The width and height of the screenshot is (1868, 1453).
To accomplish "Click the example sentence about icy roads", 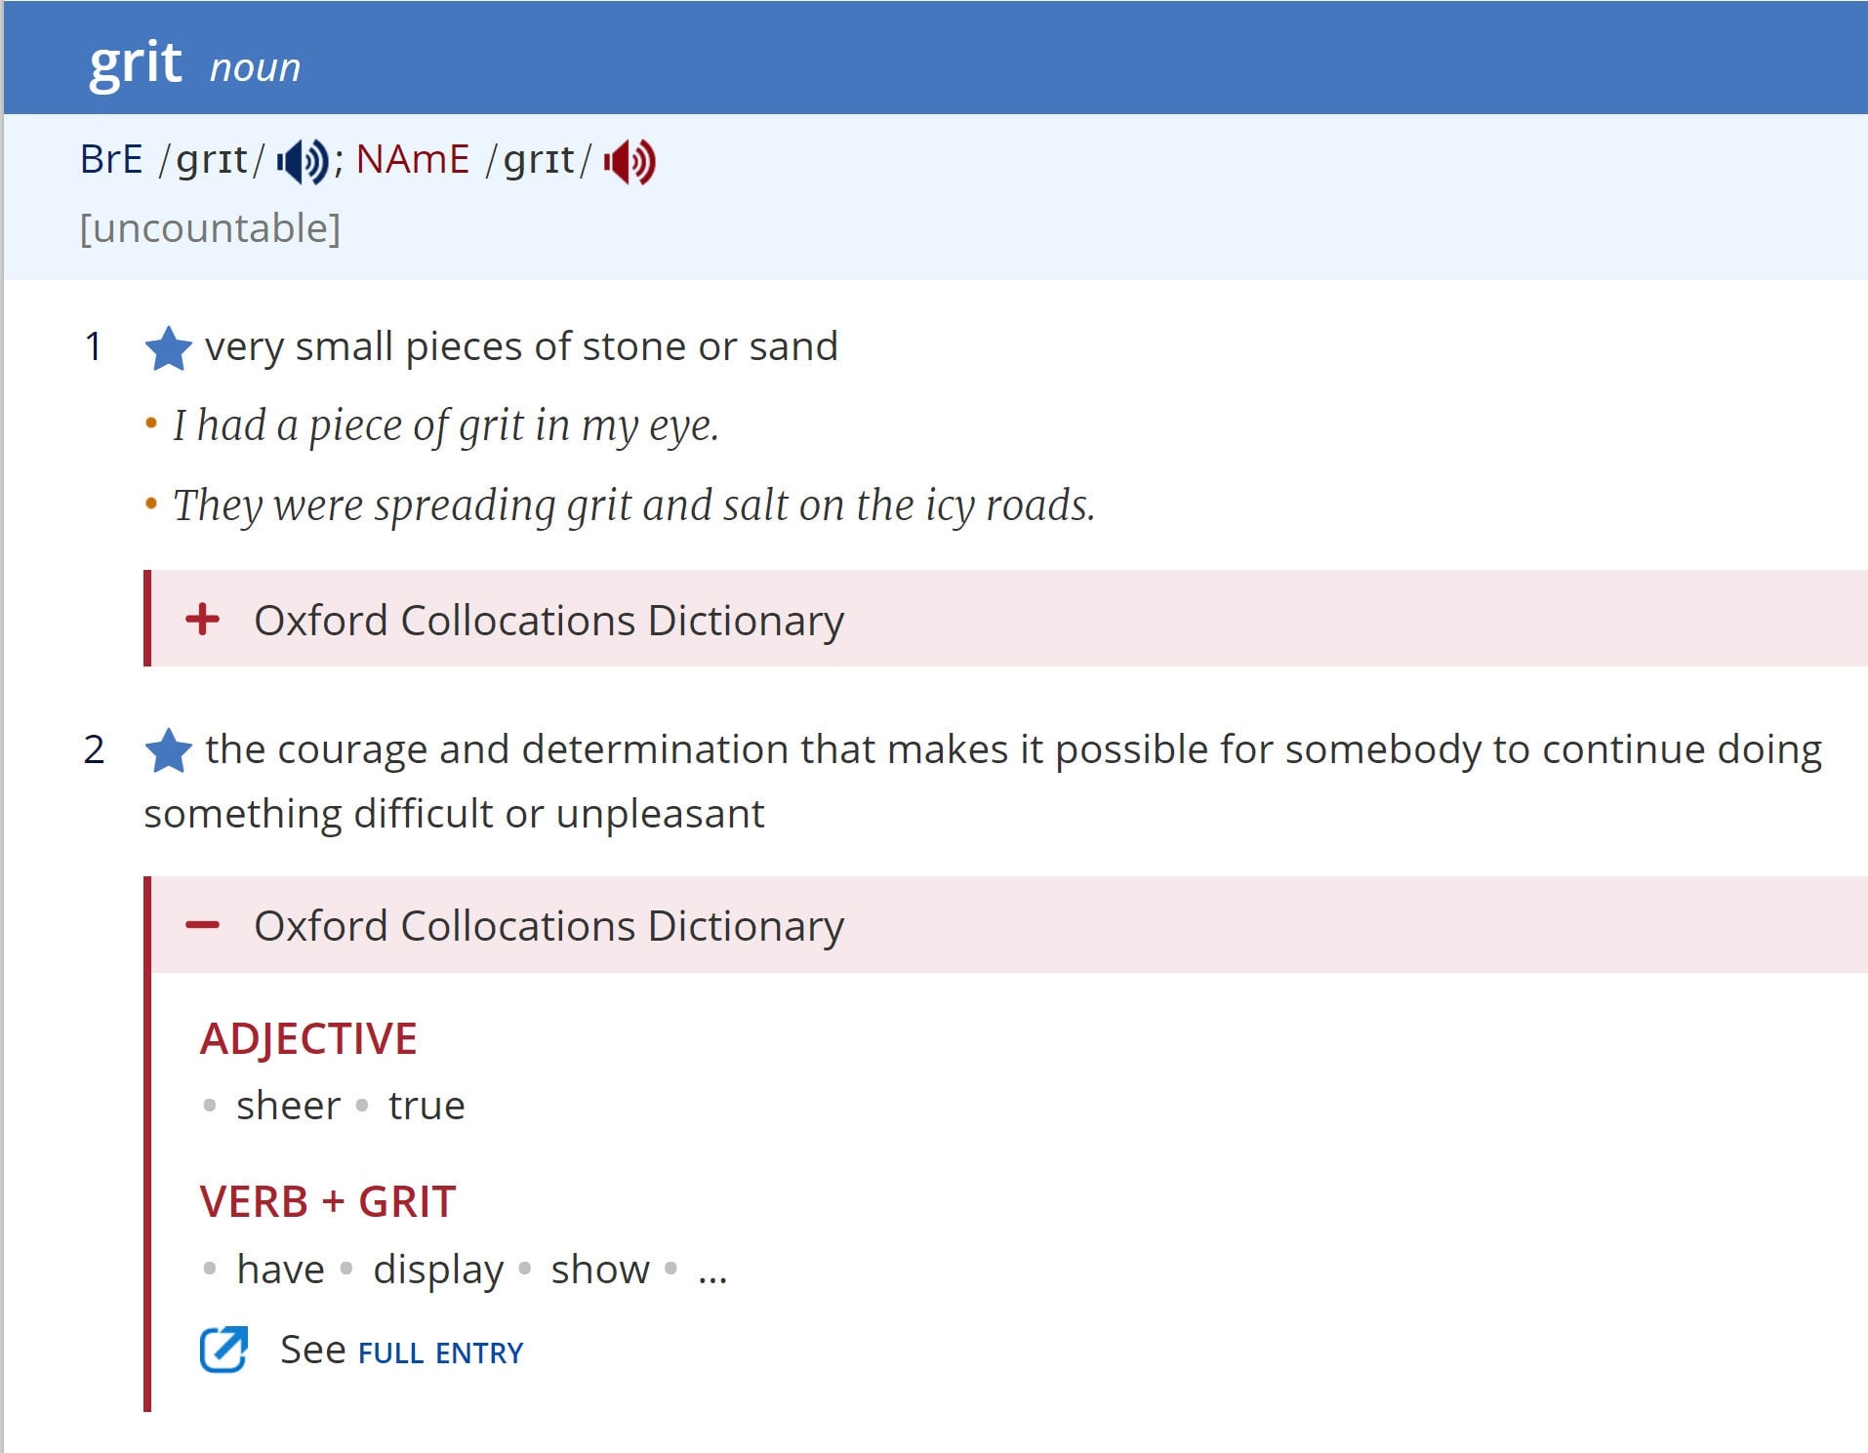I will (633, 505).
